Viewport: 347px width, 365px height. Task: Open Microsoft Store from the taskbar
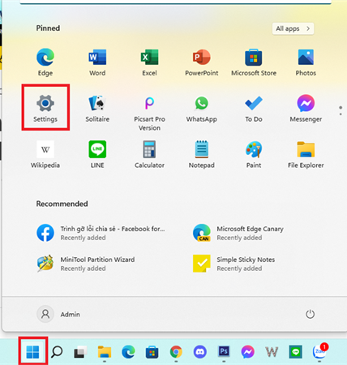[x=152, y=352]
